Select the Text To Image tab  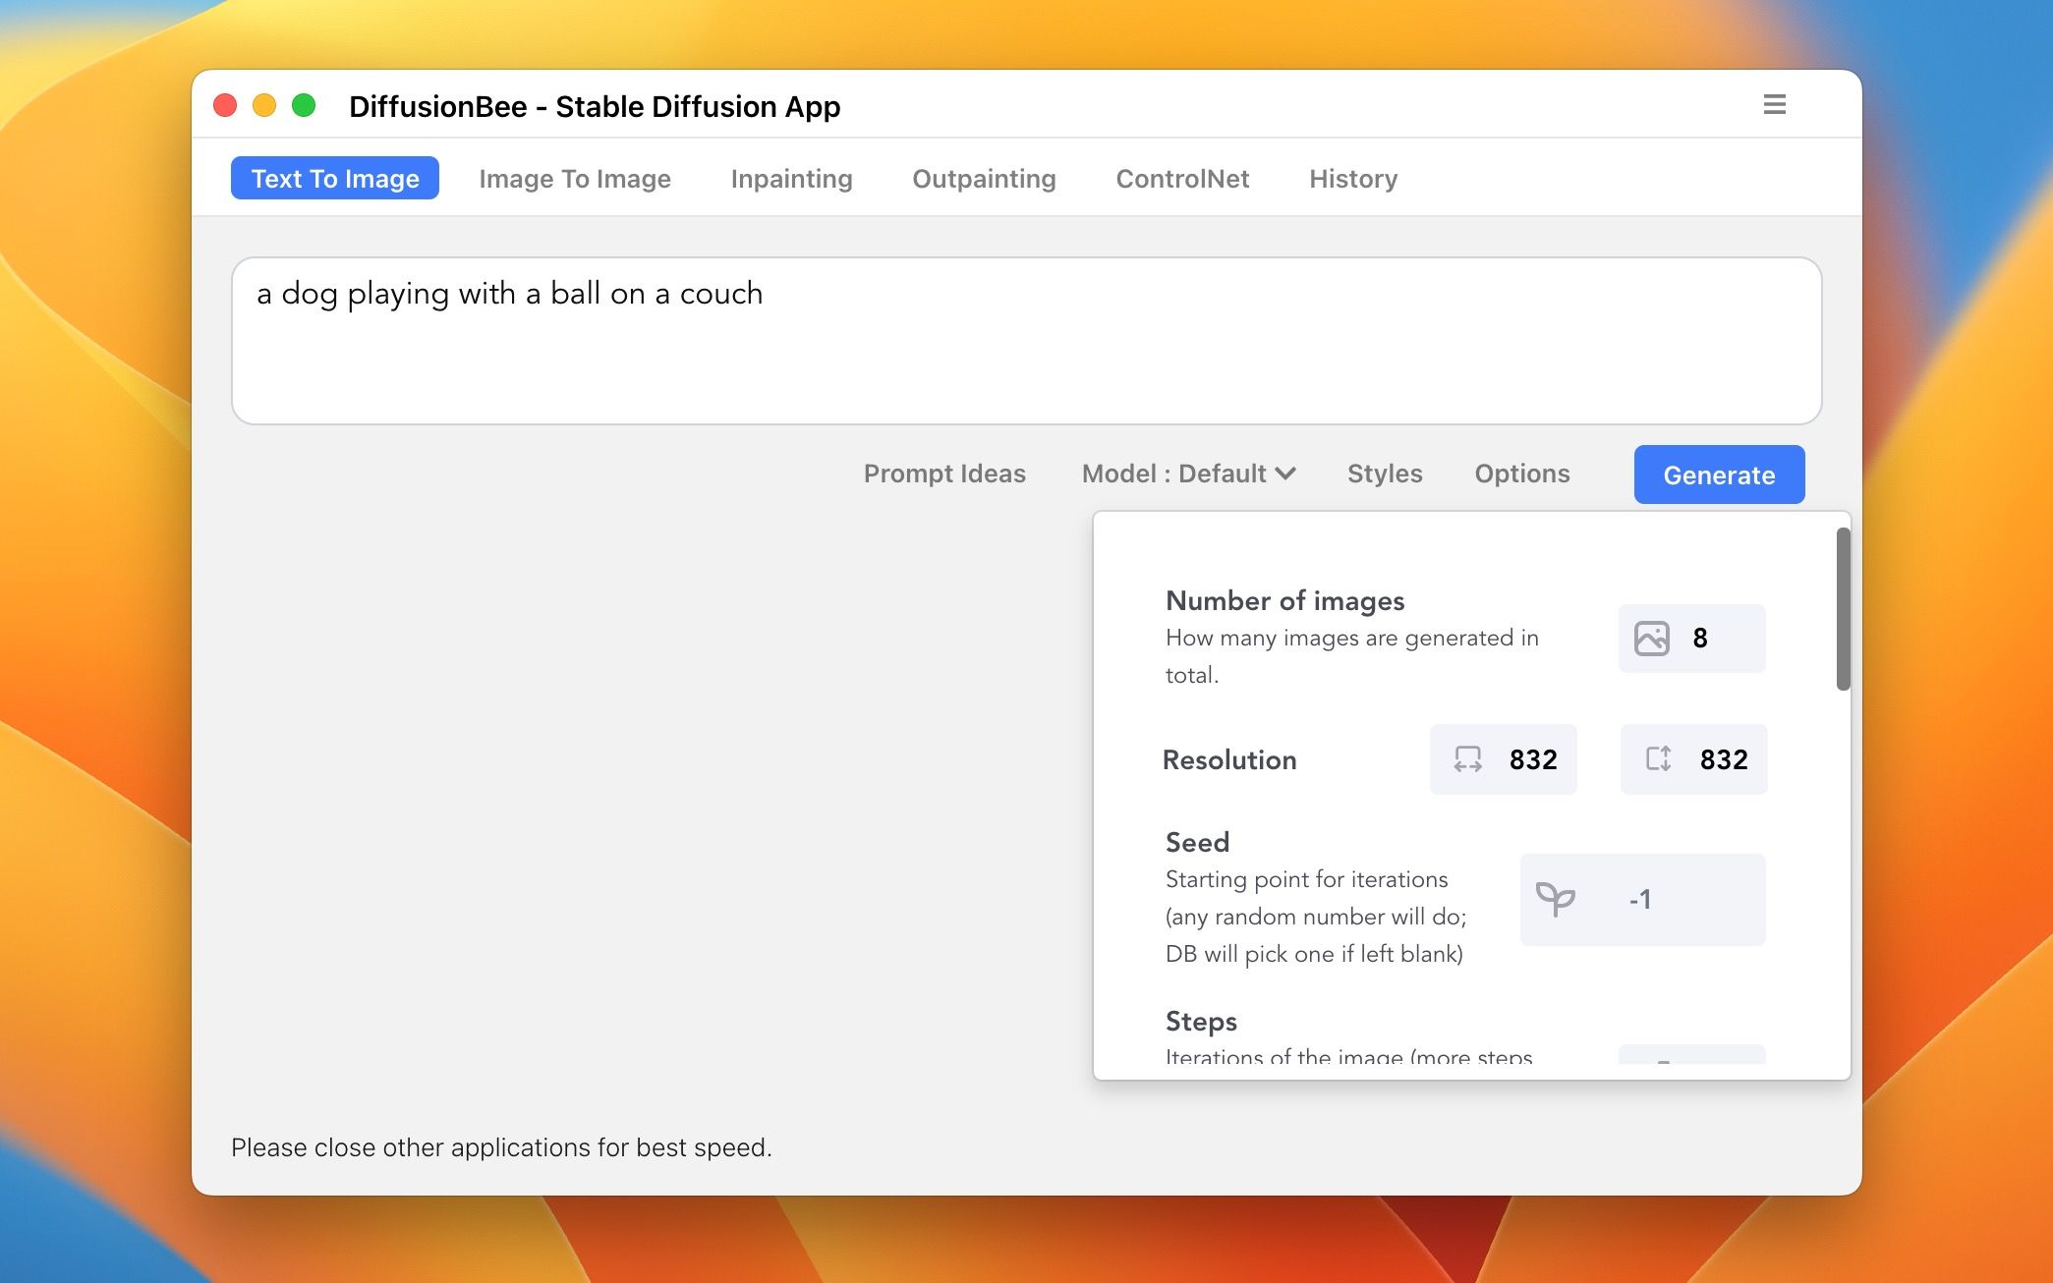point(334,178)
